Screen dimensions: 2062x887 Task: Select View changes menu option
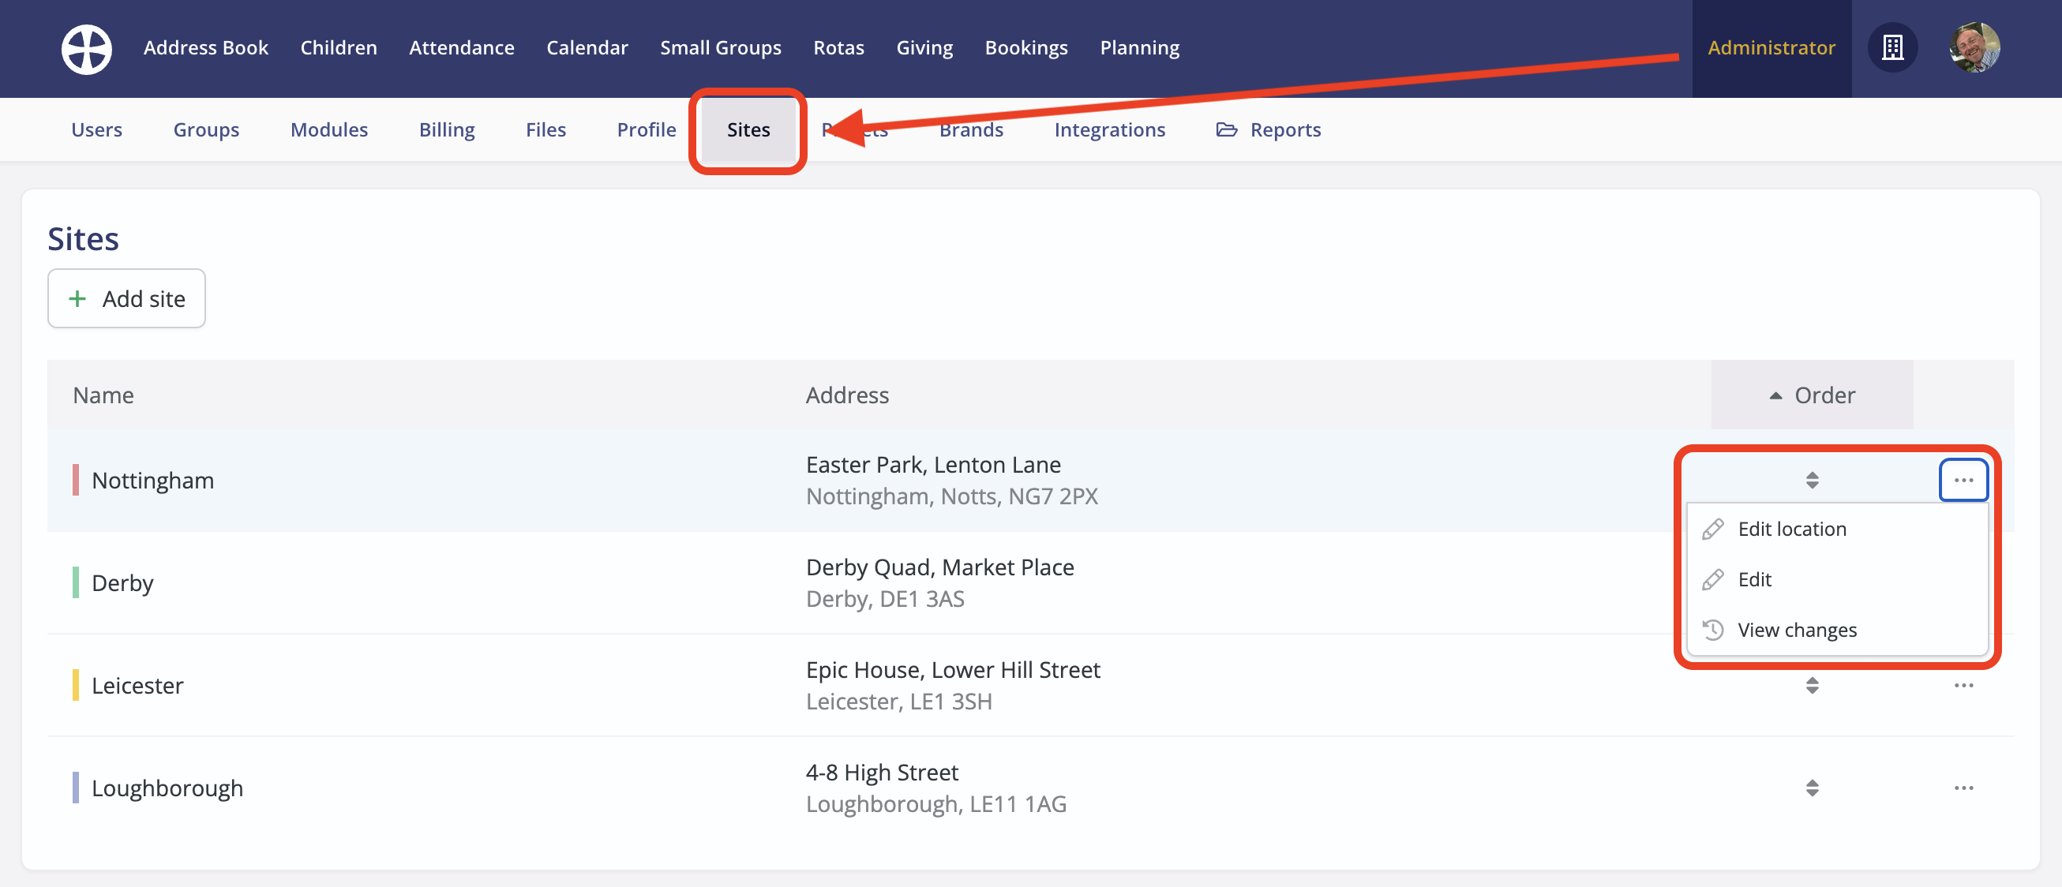(x=1796, y=631)
